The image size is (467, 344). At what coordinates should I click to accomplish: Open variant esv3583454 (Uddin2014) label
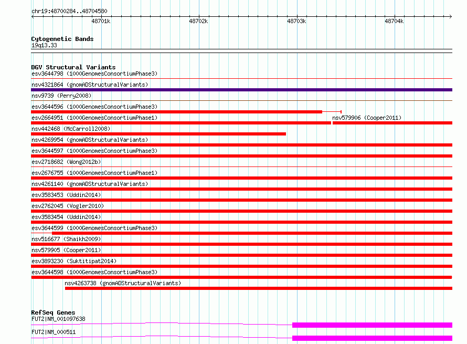click(66, 217)
